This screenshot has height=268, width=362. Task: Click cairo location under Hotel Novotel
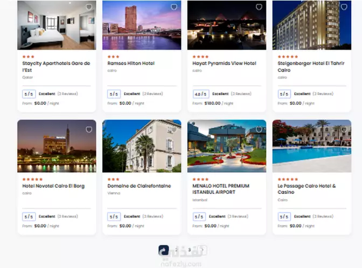27,193
